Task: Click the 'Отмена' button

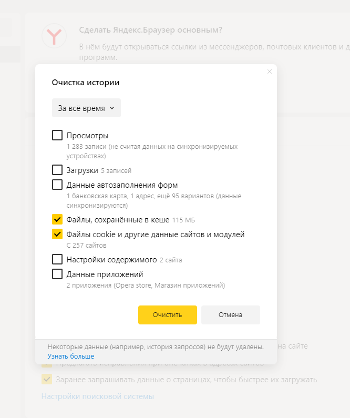Action: coord(230,315)
